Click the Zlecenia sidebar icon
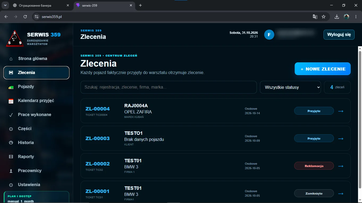 point(11,73)
